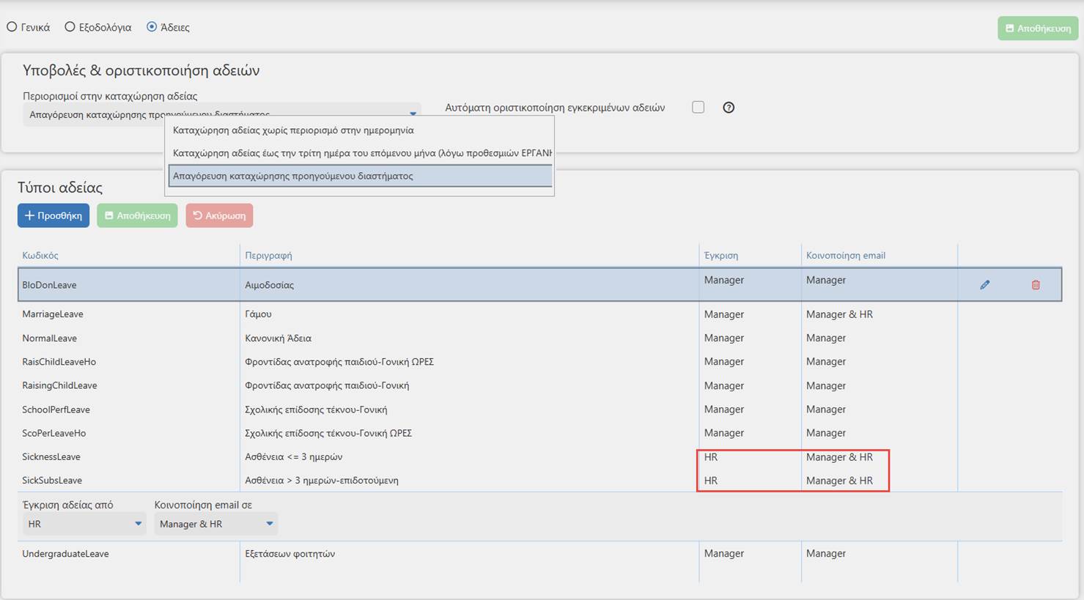Open the leave entry restrictions dropdown

pyautogui.click(x=221, y=114)
